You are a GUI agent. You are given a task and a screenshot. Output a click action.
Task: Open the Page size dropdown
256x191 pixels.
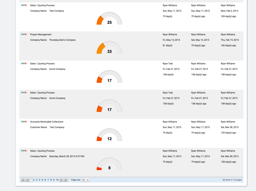click(x=85, y=180)
